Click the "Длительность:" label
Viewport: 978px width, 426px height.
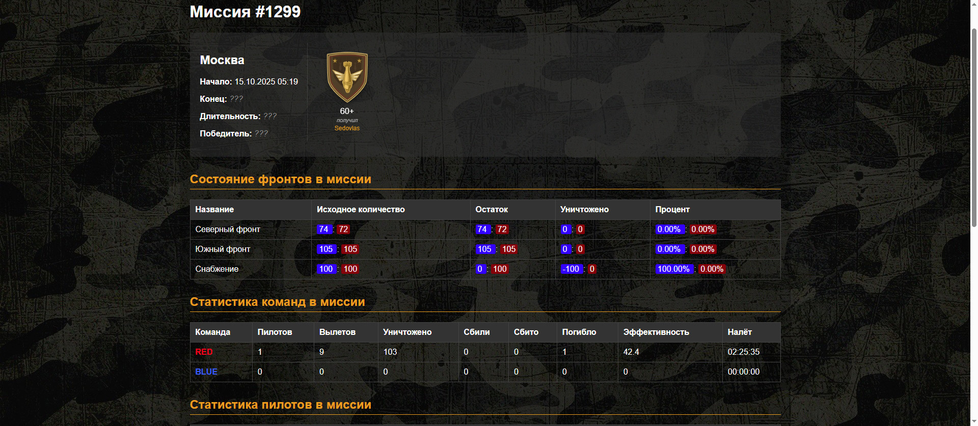(230, 116)
